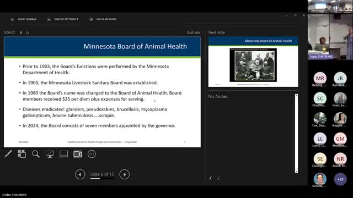
Task: Pause the presentation timer
Action: [x=21, y=33]
